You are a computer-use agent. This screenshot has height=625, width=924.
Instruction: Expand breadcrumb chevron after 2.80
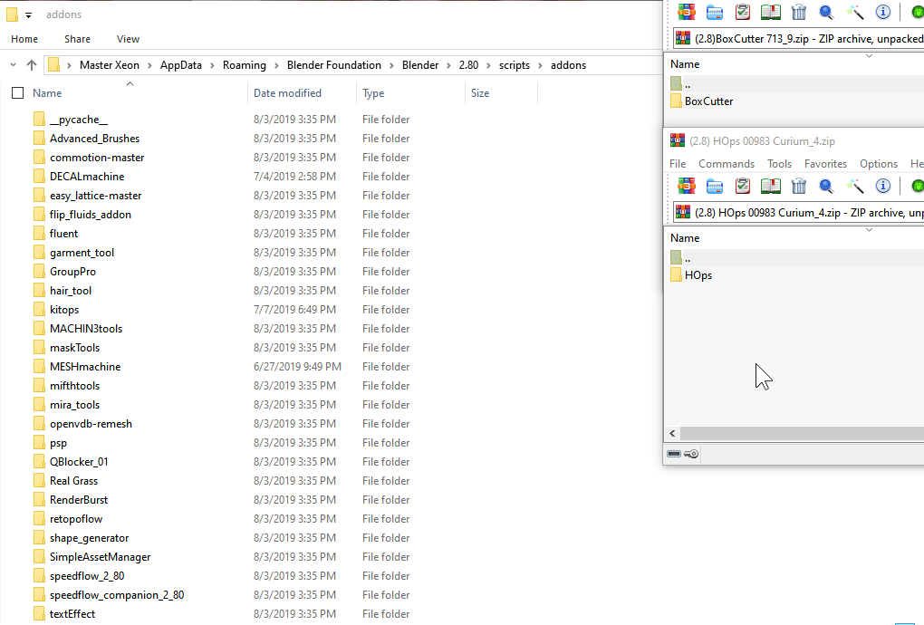pyautogui.click(x=488, y=65)
